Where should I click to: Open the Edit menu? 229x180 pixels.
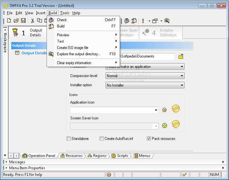click(x=19, y=13)
